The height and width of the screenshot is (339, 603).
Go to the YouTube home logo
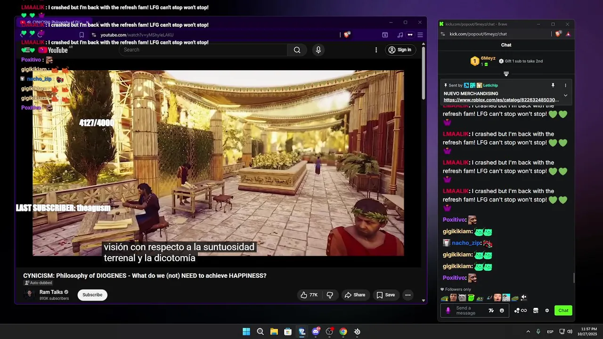pyautogui.click(x=53, y=50)
